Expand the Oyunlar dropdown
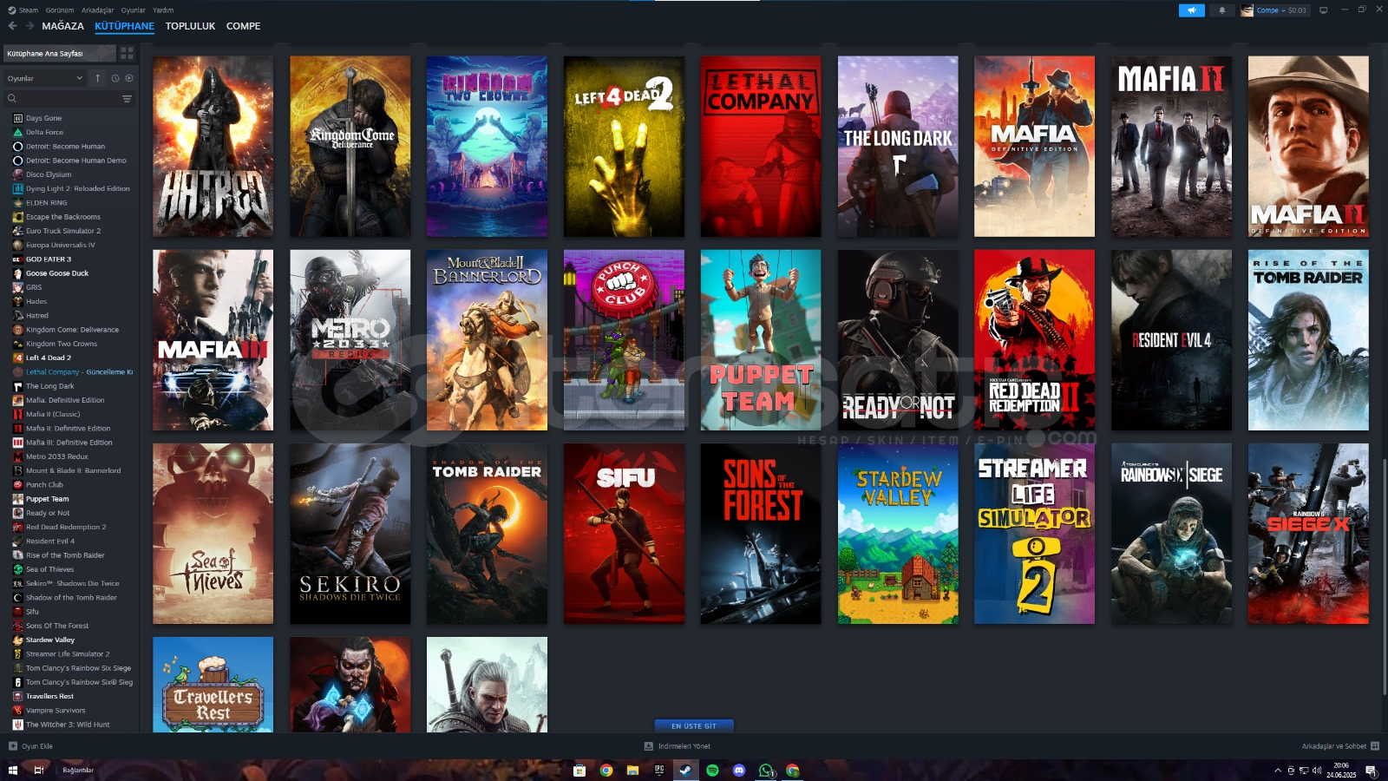Screen dimensions: 1388x781 coord(45,78)
